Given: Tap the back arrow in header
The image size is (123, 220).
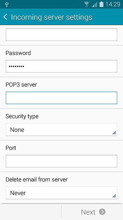Looking at the screenshot, I should click(x=5, y=17).
